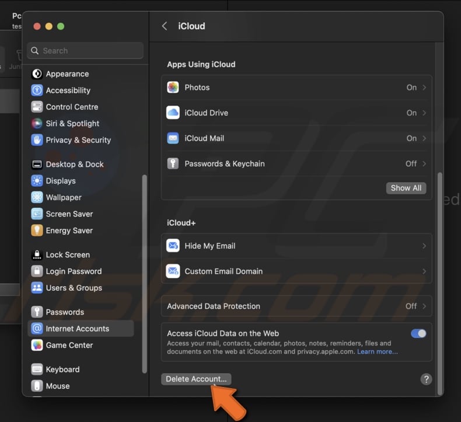Disable Access iCloud Data on the Web

click(418, 333)
